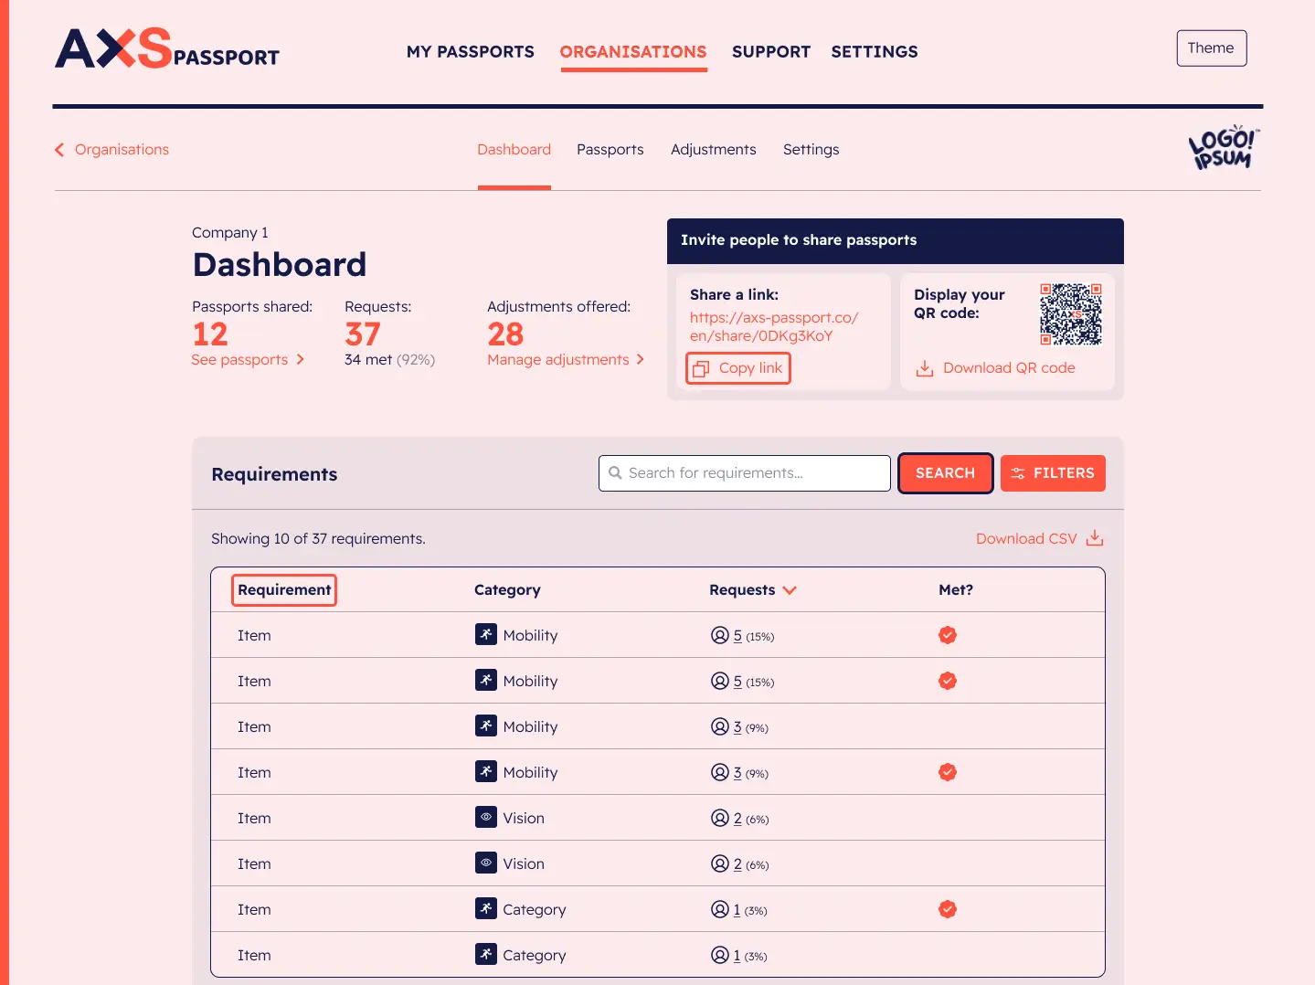Viewport: 1315px width, 985px height.
Task: Open the 3 requests count in fourth row
Action: coord(737,773)
